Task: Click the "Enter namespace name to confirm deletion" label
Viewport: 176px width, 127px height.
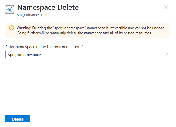Action: [43, 47]
